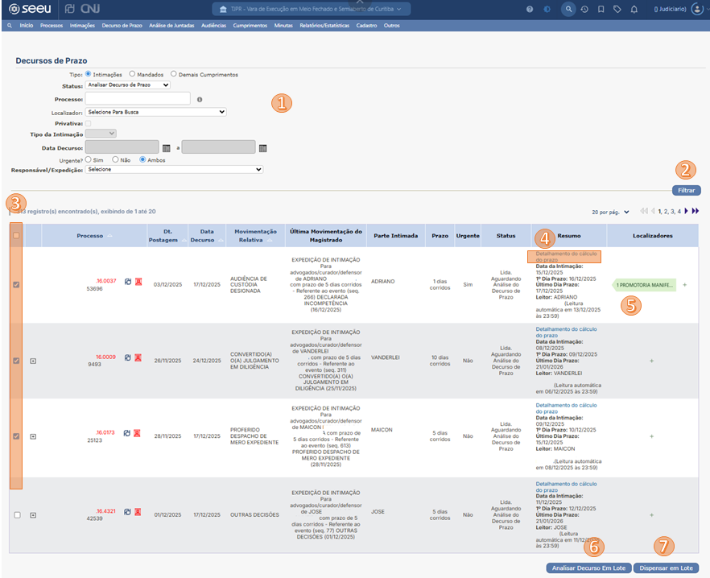Image resolution: width=710 pixels, height=578 pixels.
Task: Click the bookmark icon in header
Action: (x=601, y=9)
